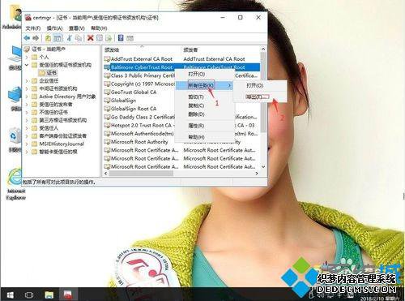
Task: Open the 文件(F) menu
Action: click(33, 28)
